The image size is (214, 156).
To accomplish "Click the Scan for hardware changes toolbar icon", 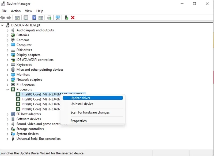I will point(58,18).
